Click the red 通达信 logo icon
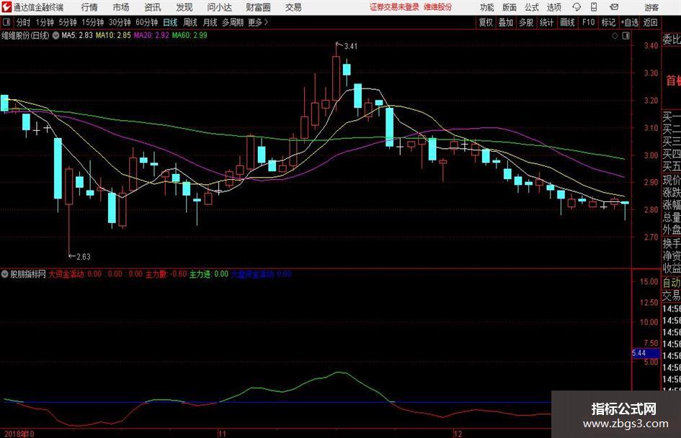Screen dimensions: 681x438 [x=6, y=7]
